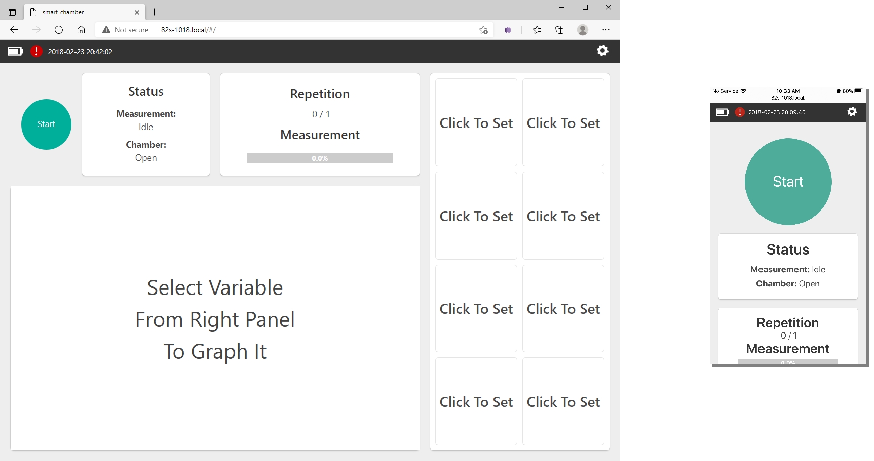Add this page to favorites star

tap(483, 30)
